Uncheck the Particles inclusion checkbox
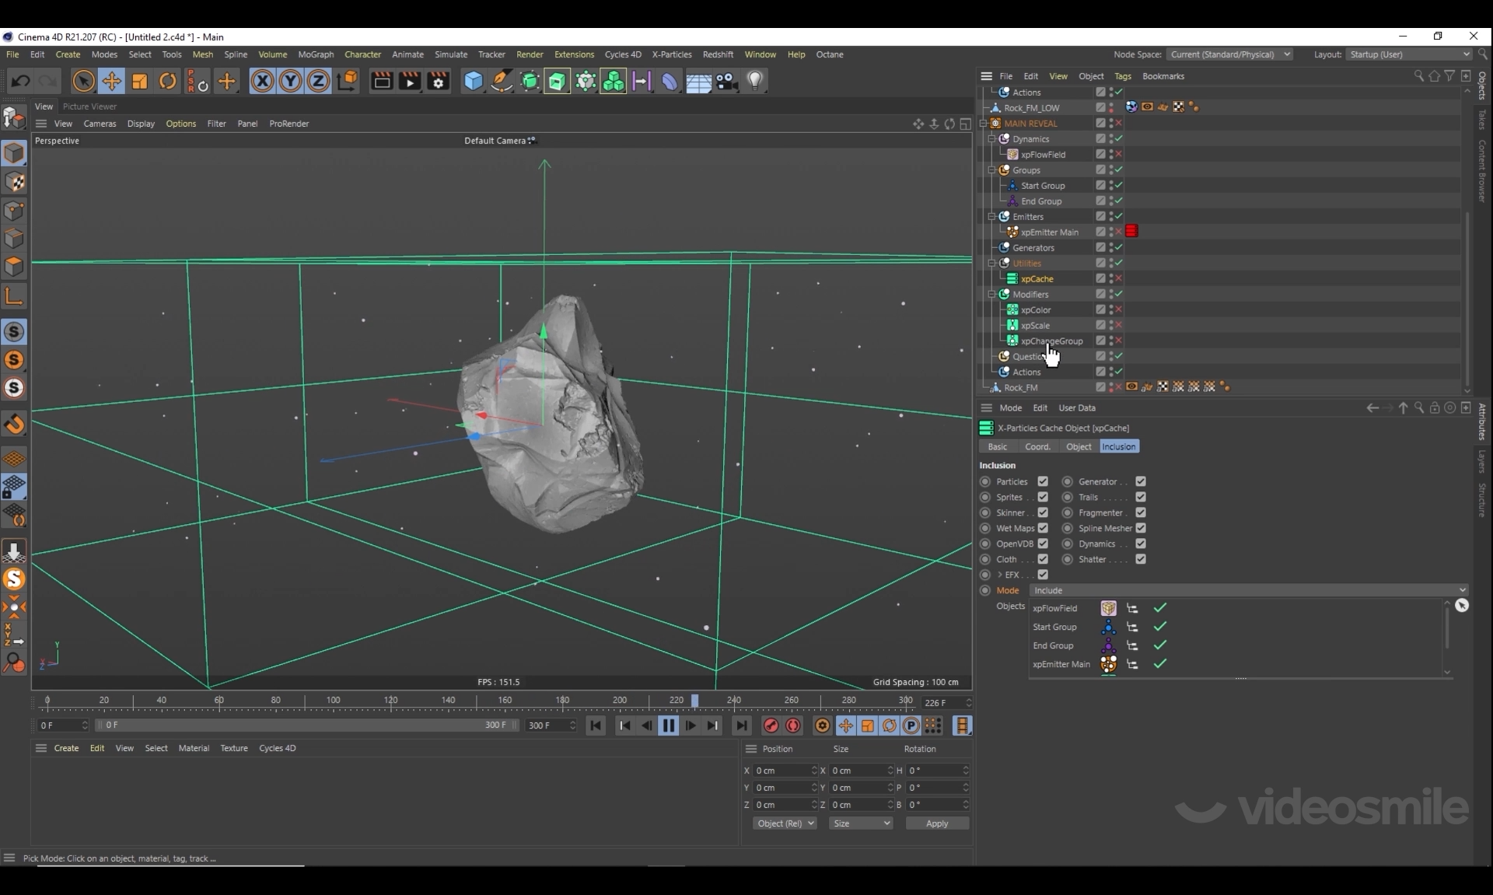The image size is (1493, 895). [1043, 481]
